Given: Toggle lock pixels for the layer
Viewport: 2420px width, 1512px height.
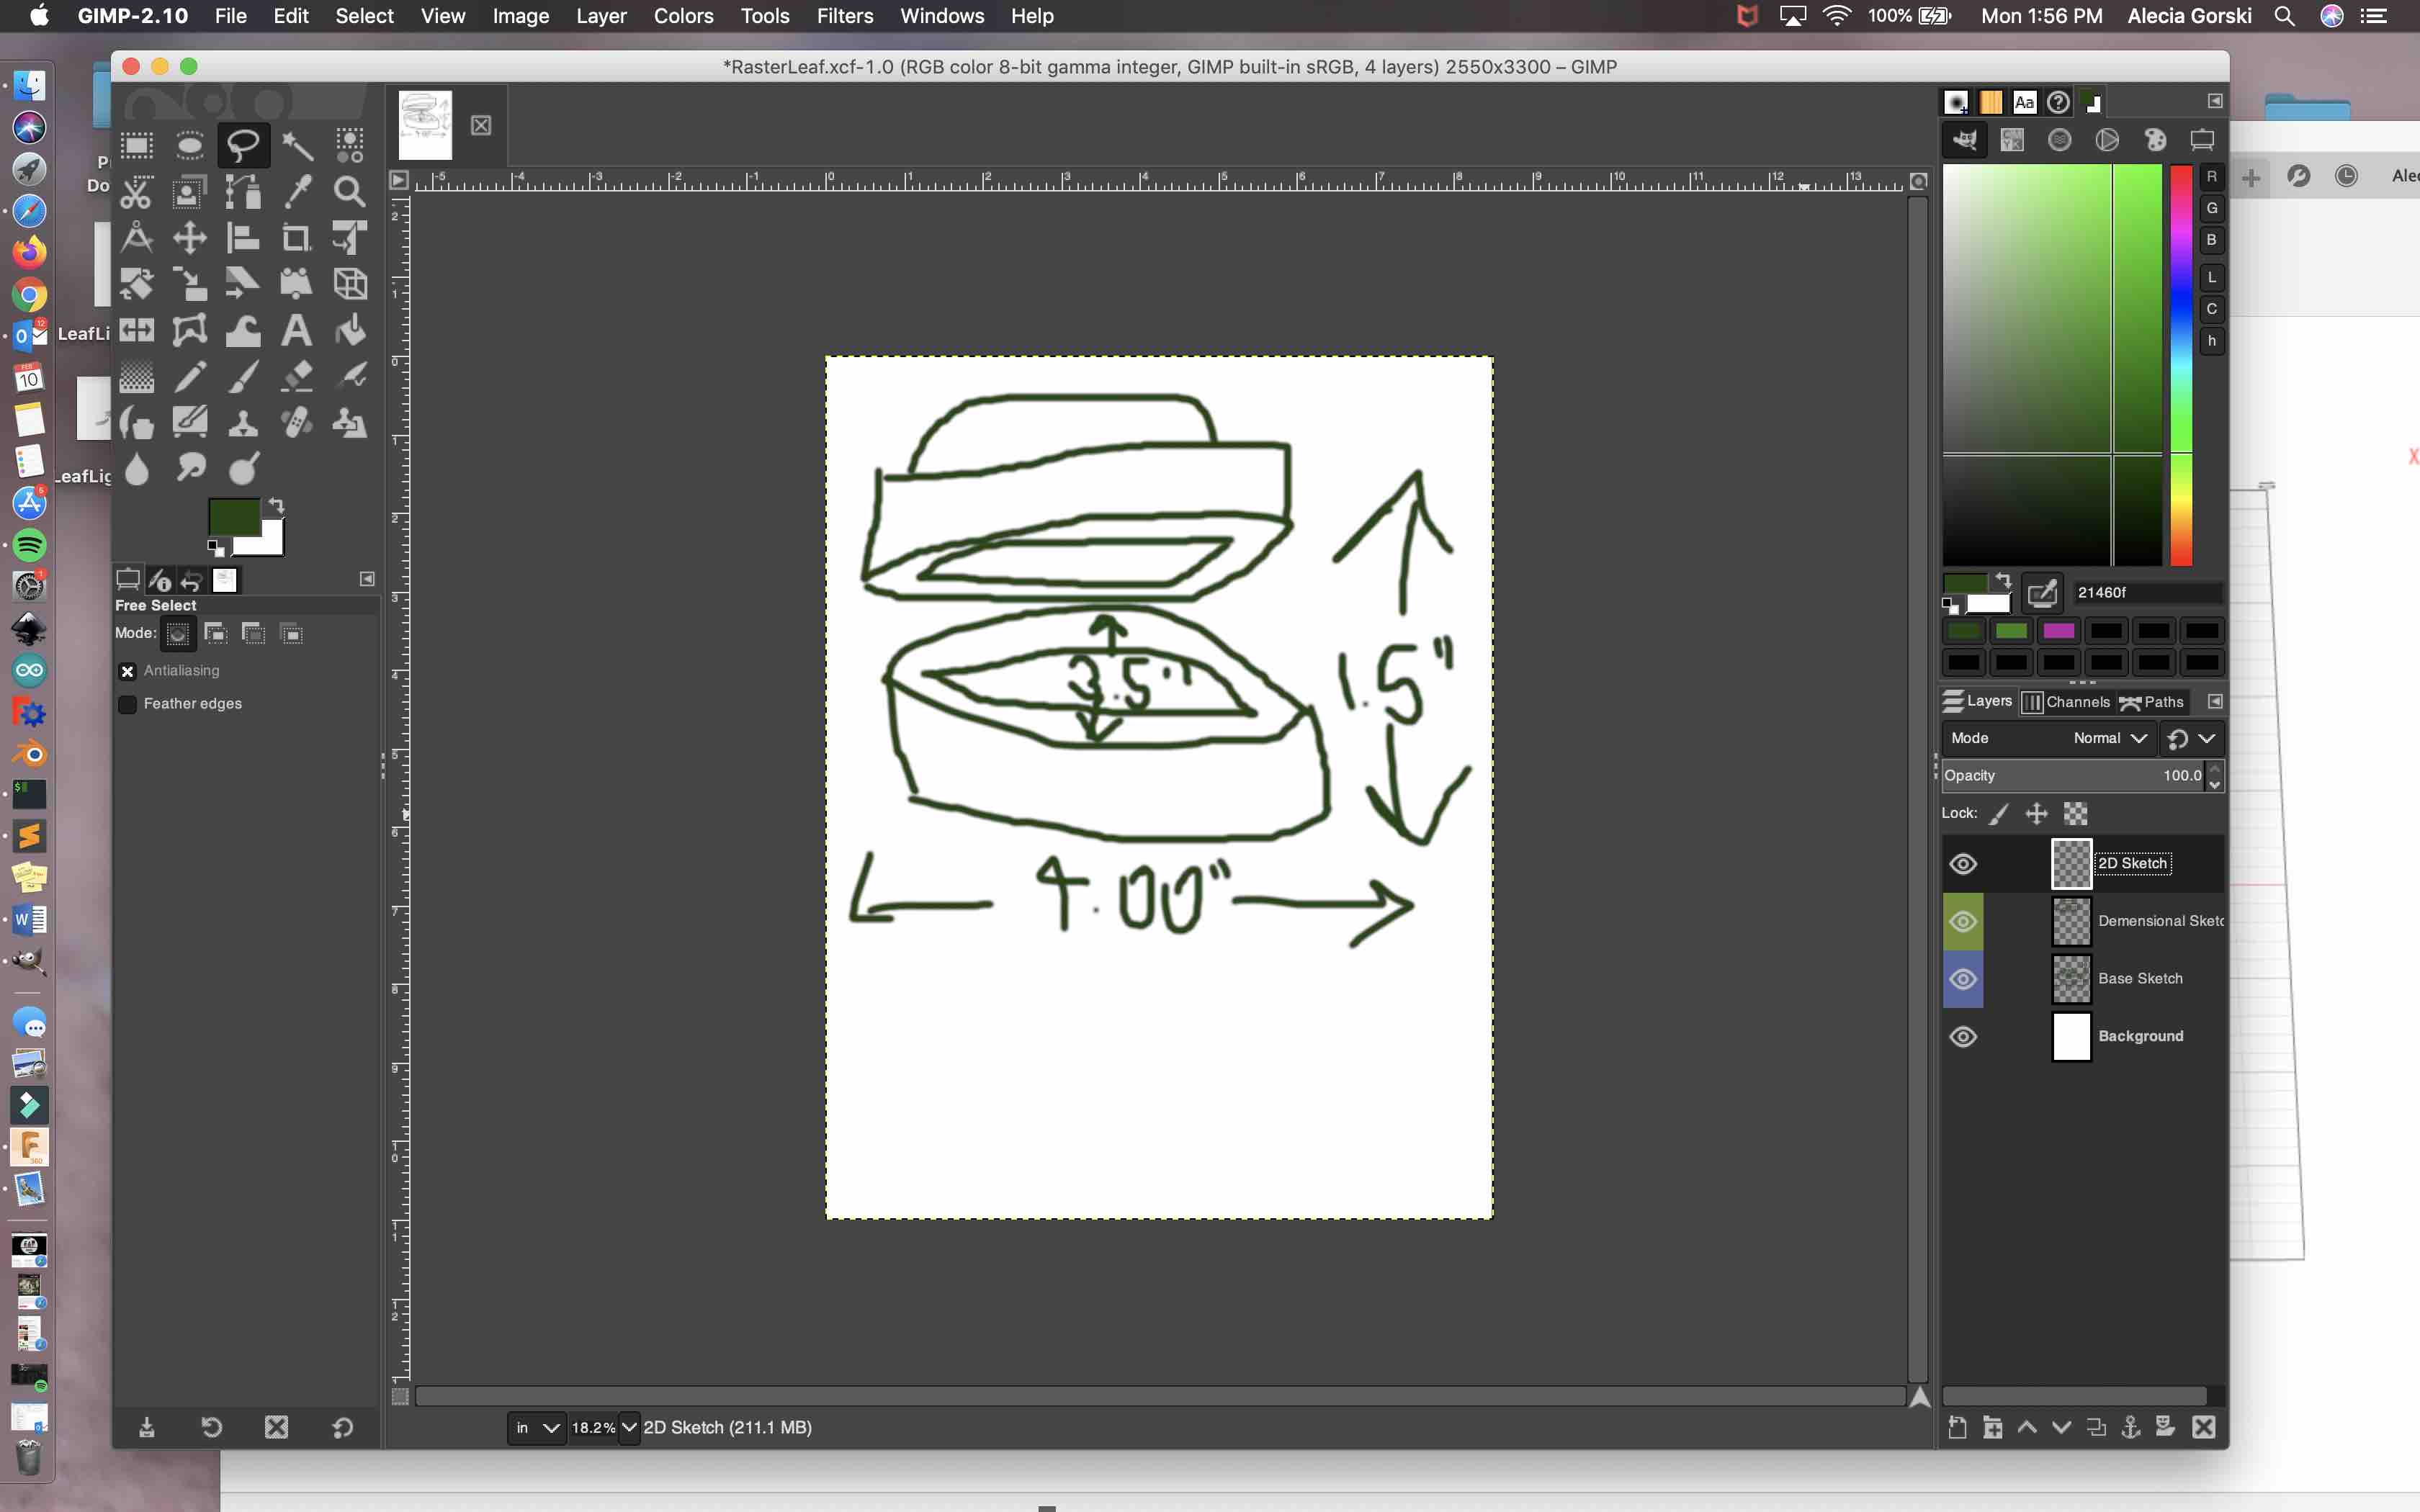Looking at the screenshot, I should point(1999,814).
